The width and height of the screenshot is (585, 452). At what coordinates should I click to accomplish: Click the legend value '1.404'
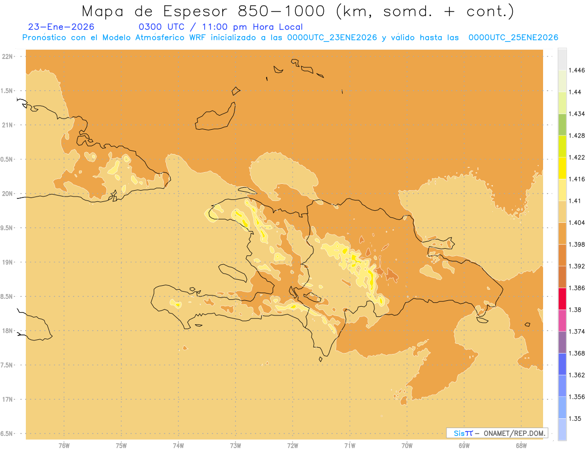tap(577, 222)
